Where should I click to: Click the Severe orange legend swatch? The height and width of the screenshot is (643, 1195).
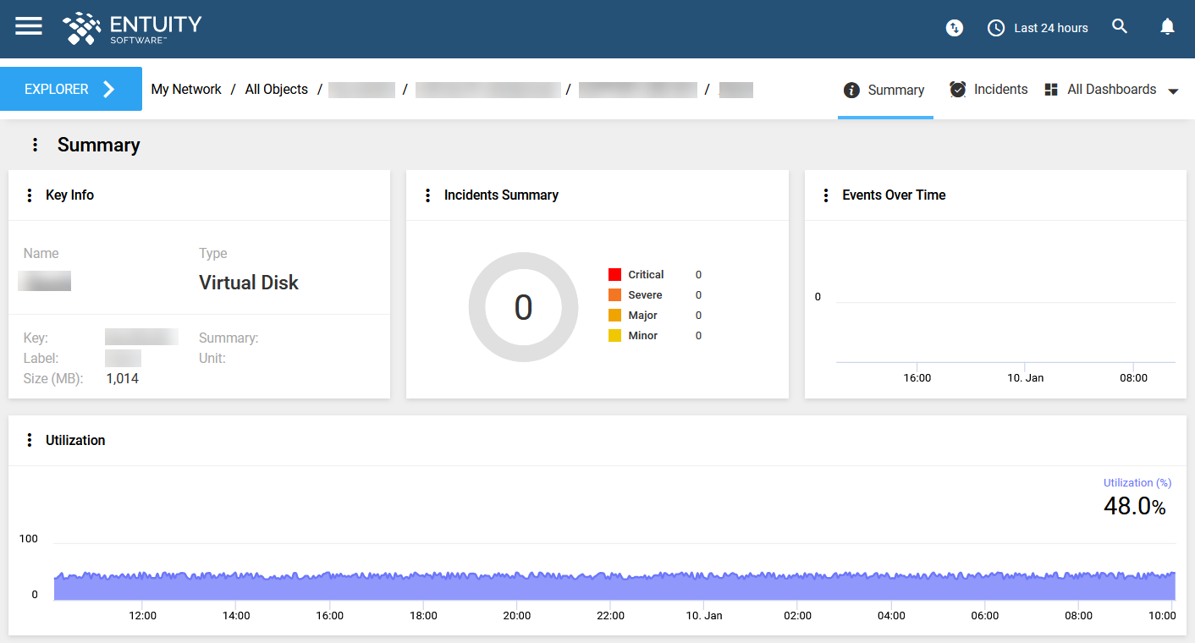pyautogui.click(x=614, y=295)
